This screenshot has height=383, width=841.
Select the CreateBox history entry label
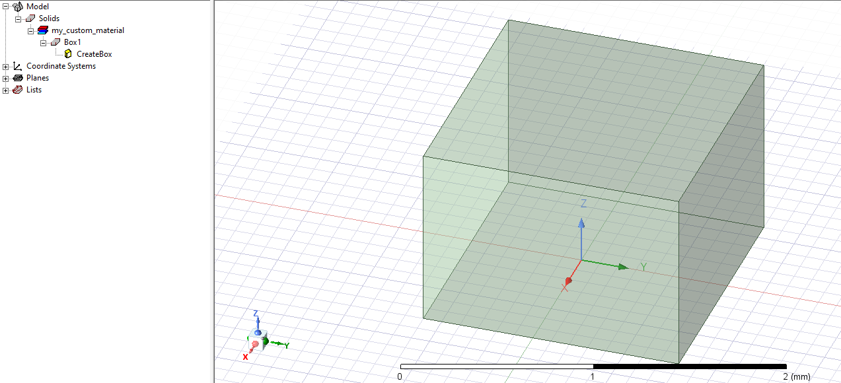94,54
